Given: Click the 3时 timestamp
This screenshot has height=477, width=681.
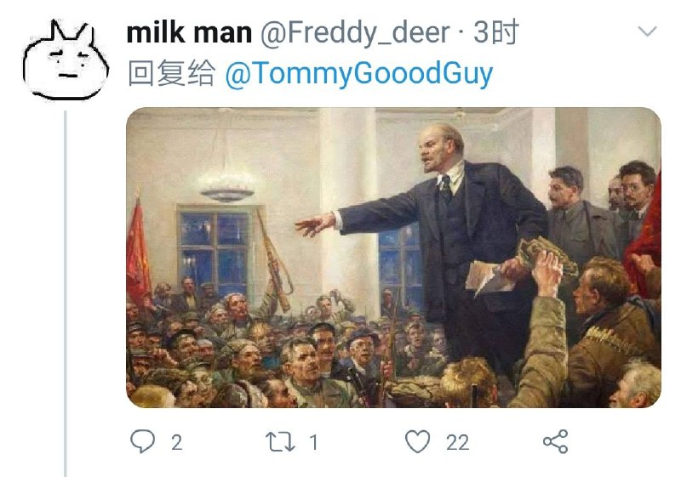Looking at the screenshot, I should pos(496,32).
